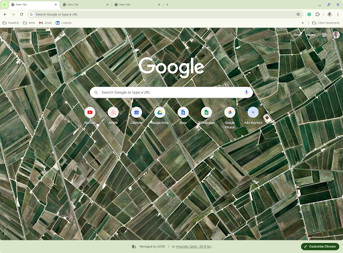The height and width of the screenshot is (253, 343).
Task: Click the Customize Chrome button
Action: pos(320,246)
